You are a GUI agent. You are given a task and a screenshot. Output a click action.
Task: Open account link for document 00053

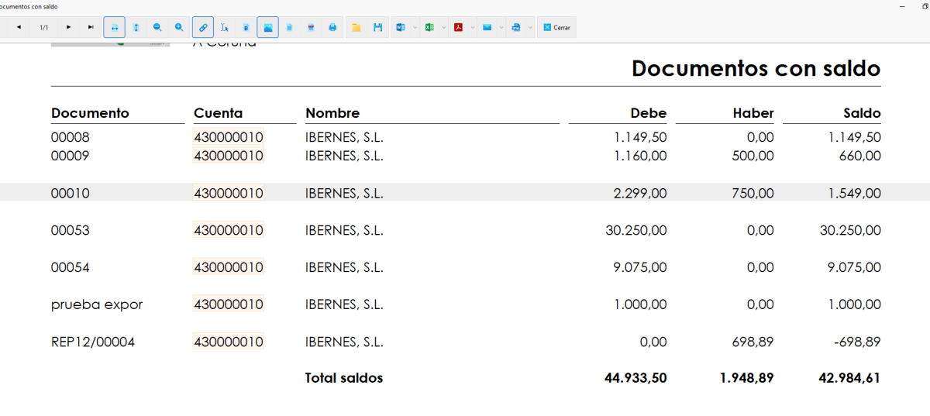[x=229, y=230]
